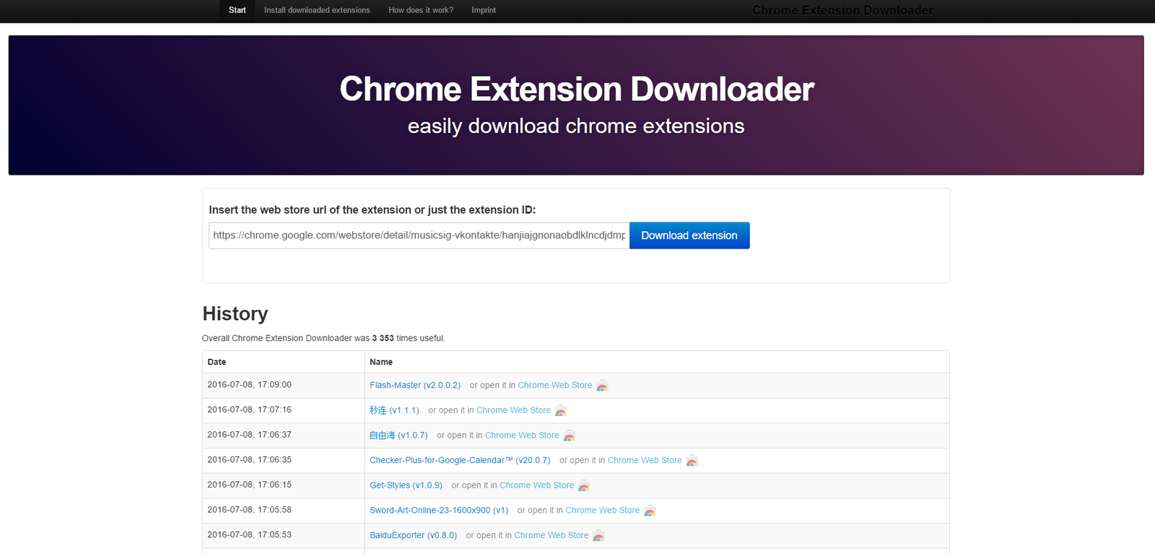Image resolution: width=1155 pixels, height=554 pixels.
Task: Select date 2016-07-08, 17:06:35
Action: point(249,459)
